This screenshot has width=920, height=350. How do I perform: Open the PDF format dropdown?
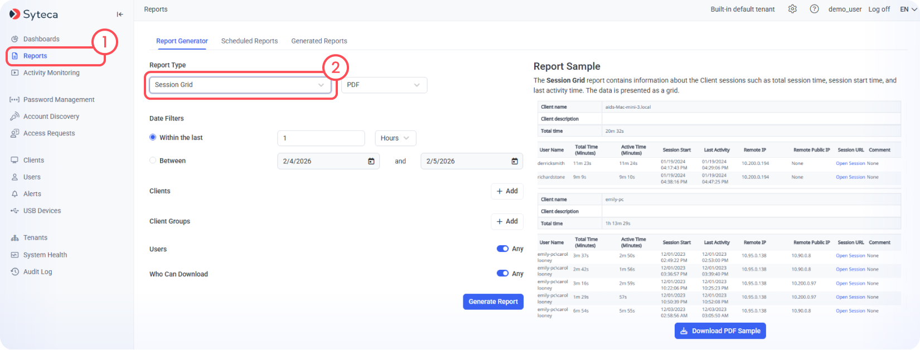384,85
